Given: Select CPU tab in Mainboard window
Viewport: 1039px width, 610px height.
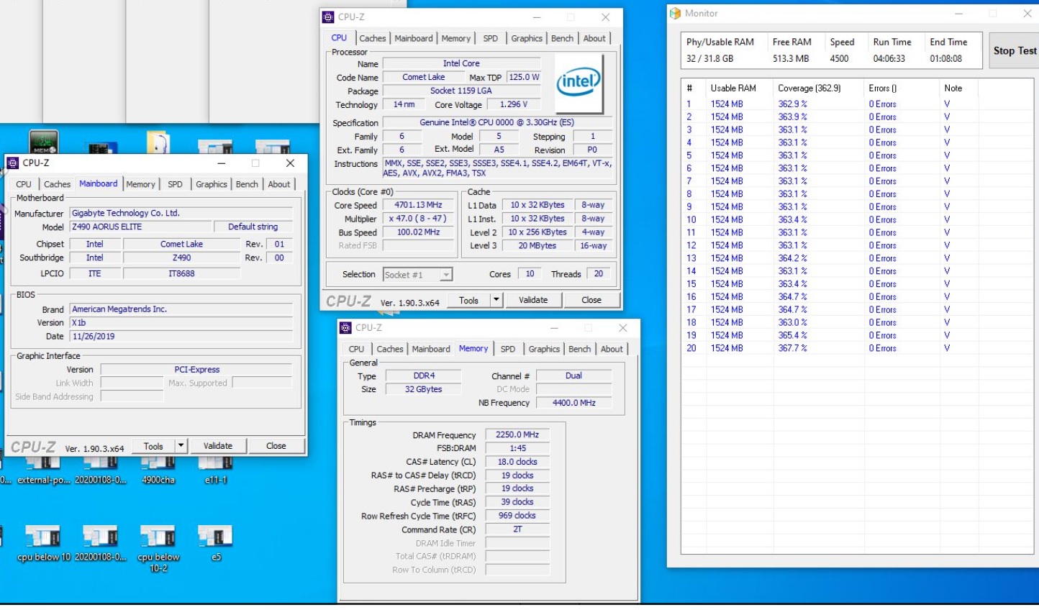Looking at the screenshot, I should point(24,185).
